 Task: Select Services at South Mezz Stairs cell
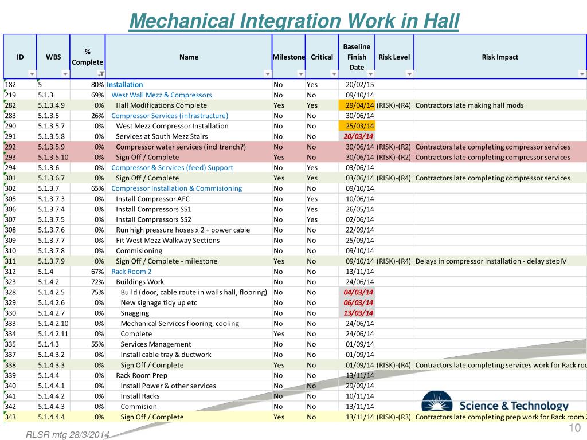[x=189, y=136]
